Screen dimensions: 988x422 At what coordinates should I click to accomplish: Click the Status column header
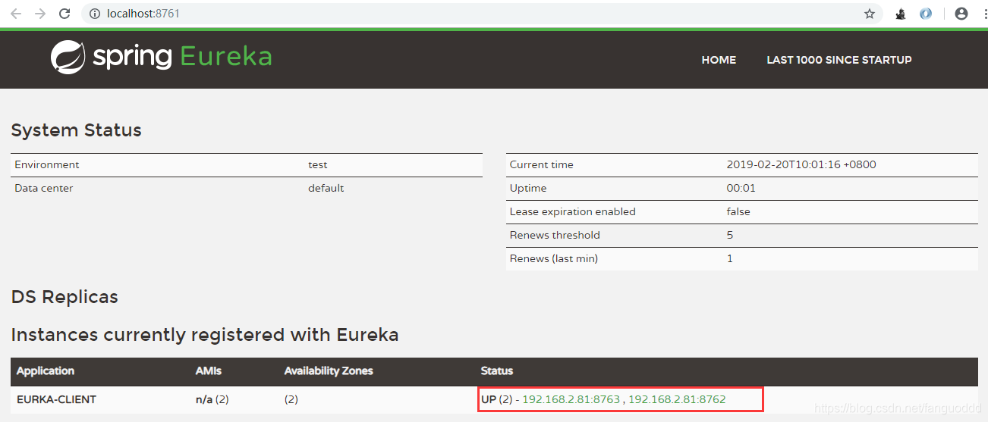pyautogui.click(x=497, y=371)
